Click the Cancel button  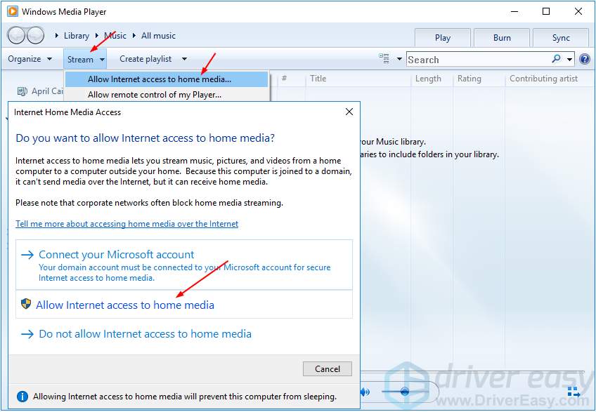tap(328, 368)
